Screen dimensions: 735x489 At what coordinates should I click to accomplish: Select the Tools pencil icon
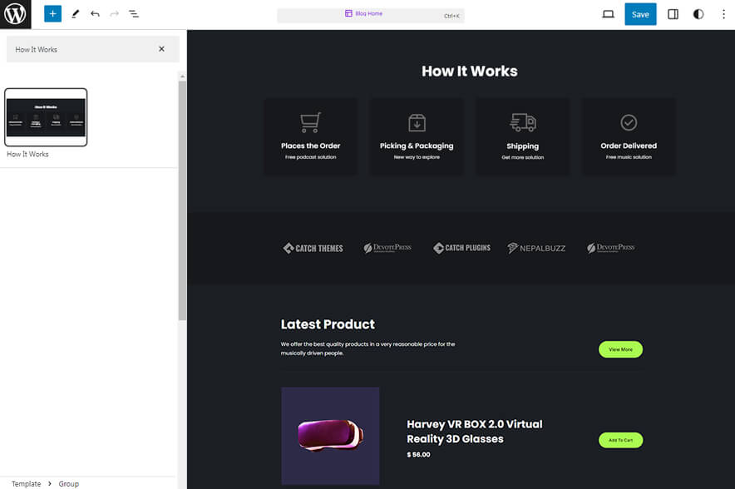click(x=74, y=13)
